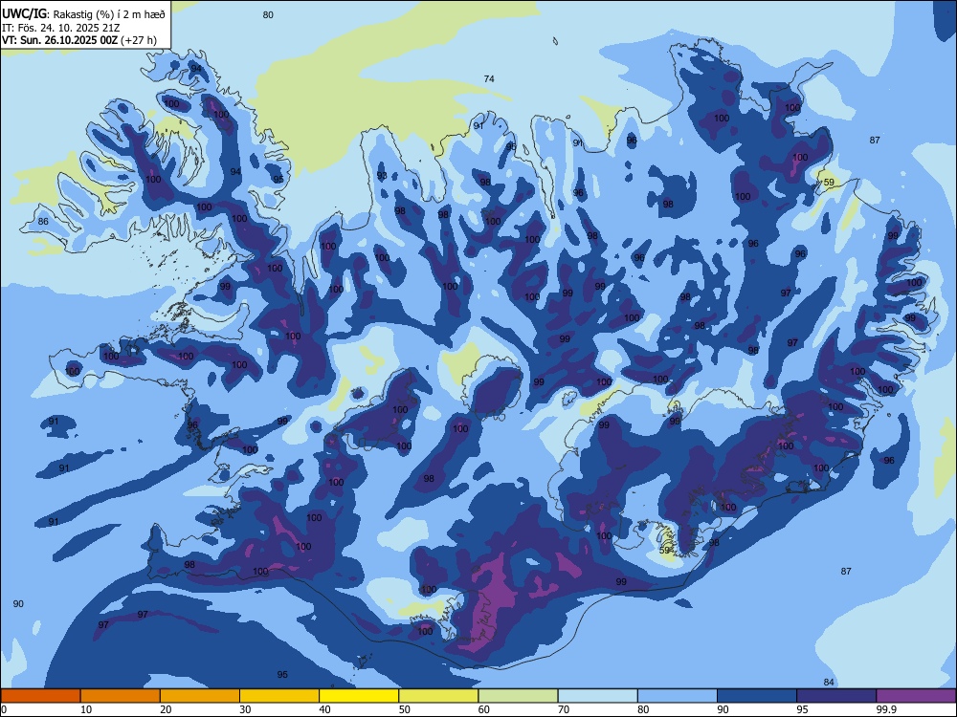
Task: Click the navy 95–99.9 legend swatch
Action: coord(836,696)
